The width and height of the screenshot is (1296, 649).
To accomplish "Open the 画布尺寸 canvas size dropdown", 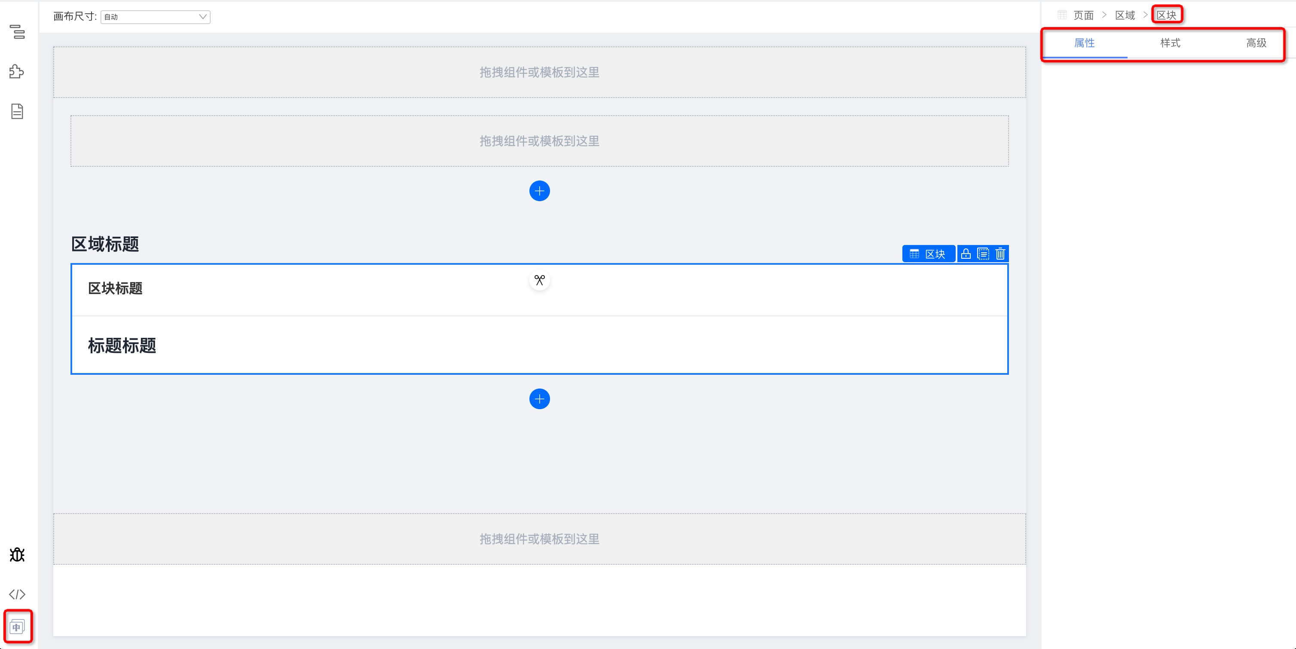I will [x=156, y=17].
